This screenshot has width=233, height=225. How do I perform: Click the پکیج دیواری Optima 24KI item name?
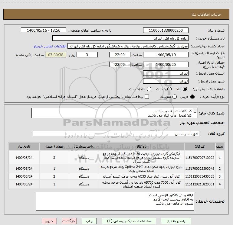[142, 169]
